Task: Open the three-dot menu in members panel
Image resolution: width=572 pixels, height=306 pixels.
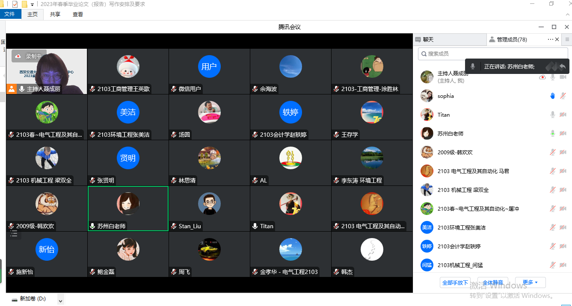Action: [550, 39]
